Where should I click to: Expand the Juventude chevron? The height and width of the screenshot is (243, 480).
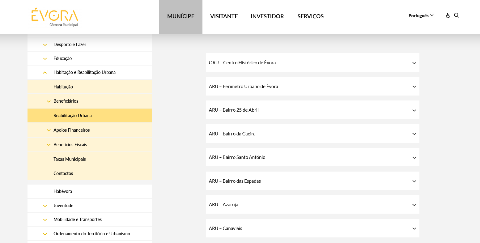pyautogui.click(x=45, y=206)
